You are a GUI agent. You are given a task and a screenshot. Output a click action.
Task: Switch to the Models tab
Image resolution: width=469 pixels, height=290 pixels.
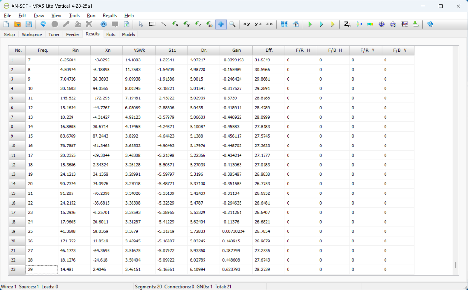point(129,35)
